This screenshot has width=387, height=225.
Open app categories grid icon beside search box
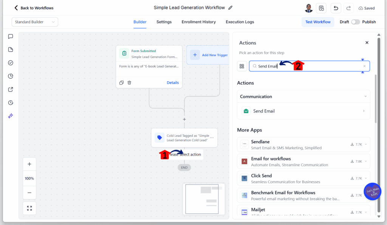click(x=242, y=66)
